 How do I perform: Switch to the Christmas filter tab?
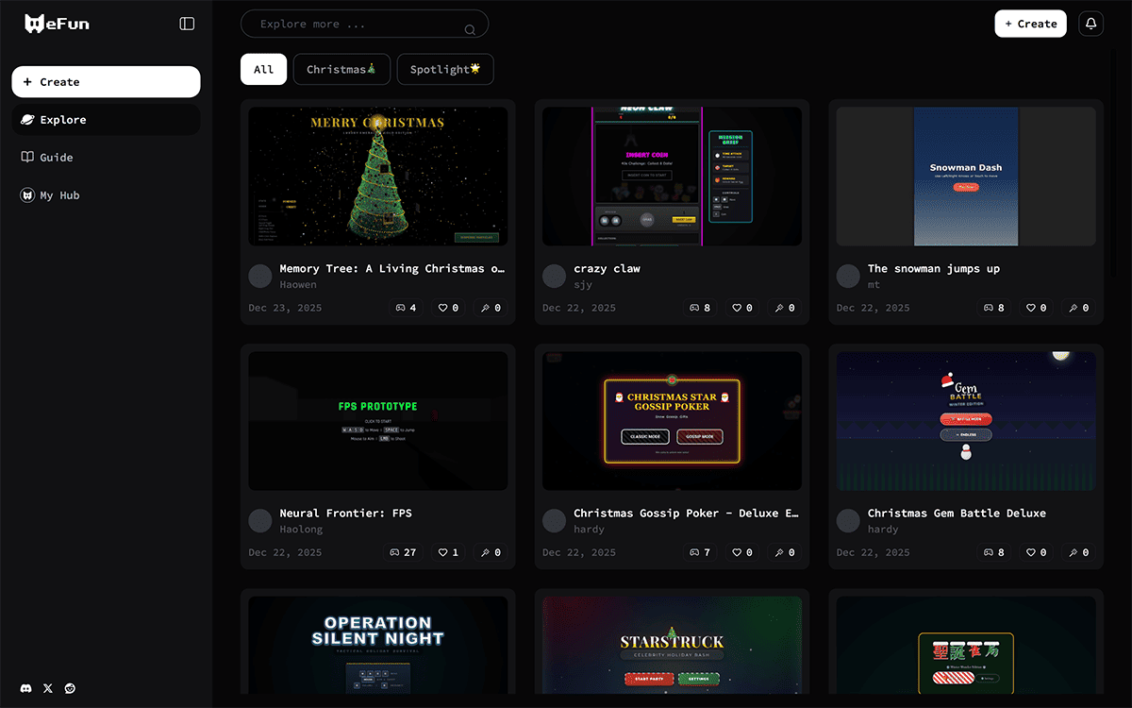point(341,69)
